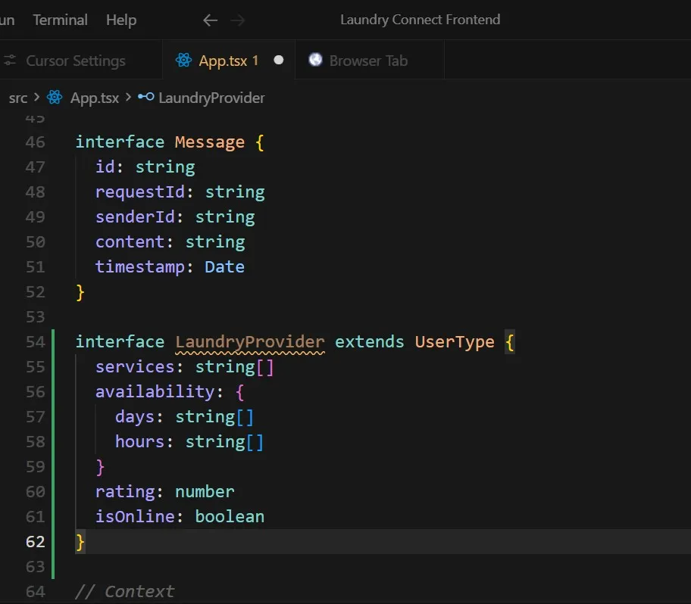Open the Terminal menu
Viewport: 691px width, 604px height.
click(x=60, y=20)
